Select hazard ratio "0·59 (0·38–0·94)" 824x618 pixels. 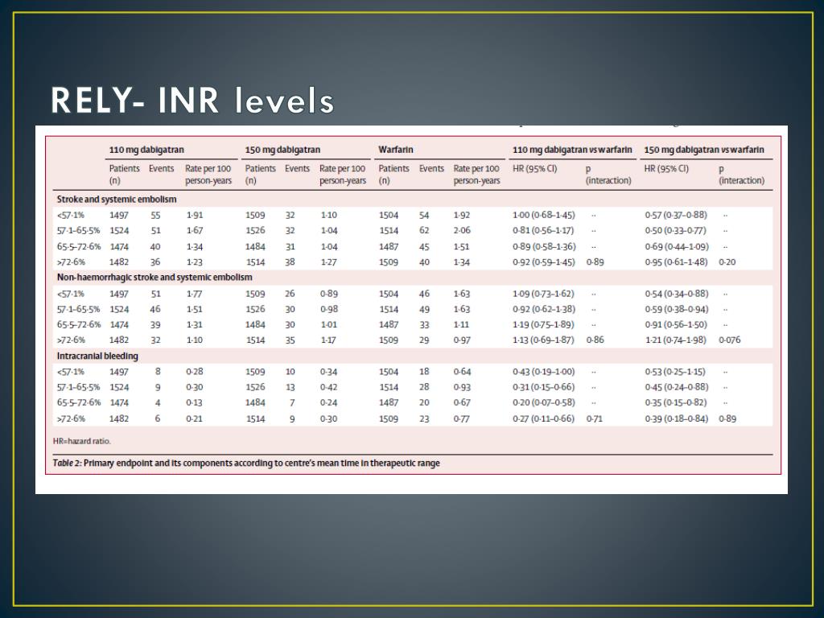click(x=677, y=309)
